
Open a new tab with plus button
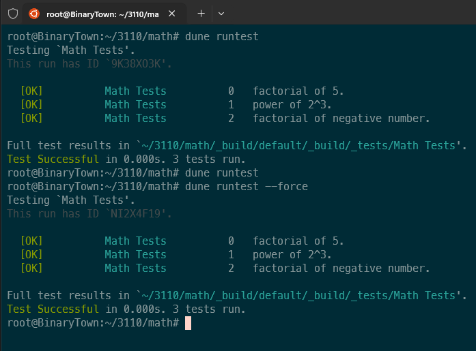click(201, 14)
